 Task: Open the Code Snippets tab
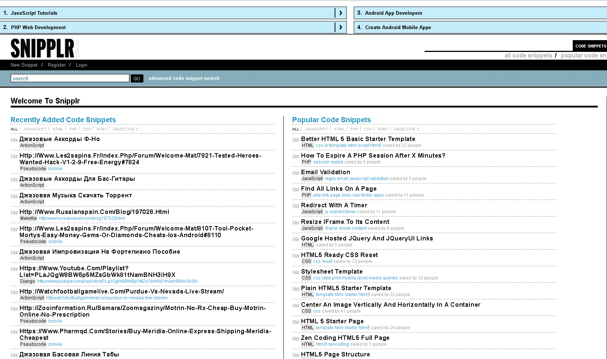click(x=590, y=46)
